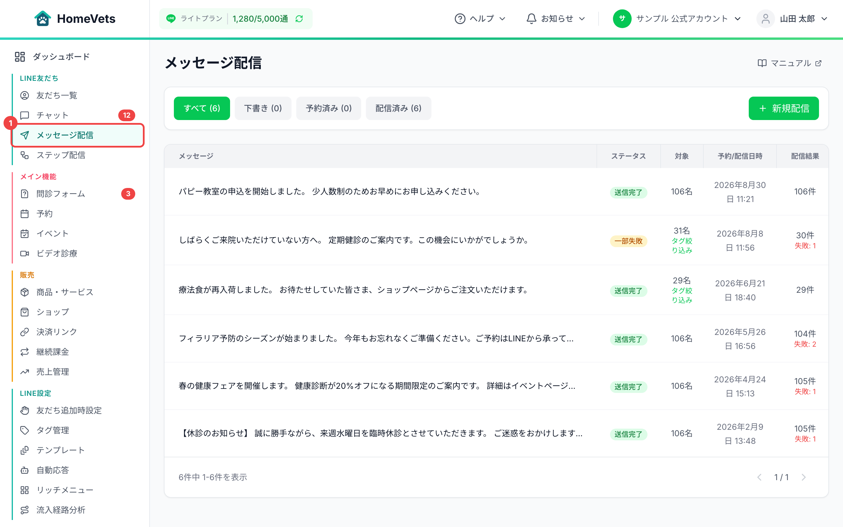The height and width of the screenshot is (527, 843).
Task: Expand the ヘルプ dropdown
Action: pyautogui.click(x=480, y=18)
